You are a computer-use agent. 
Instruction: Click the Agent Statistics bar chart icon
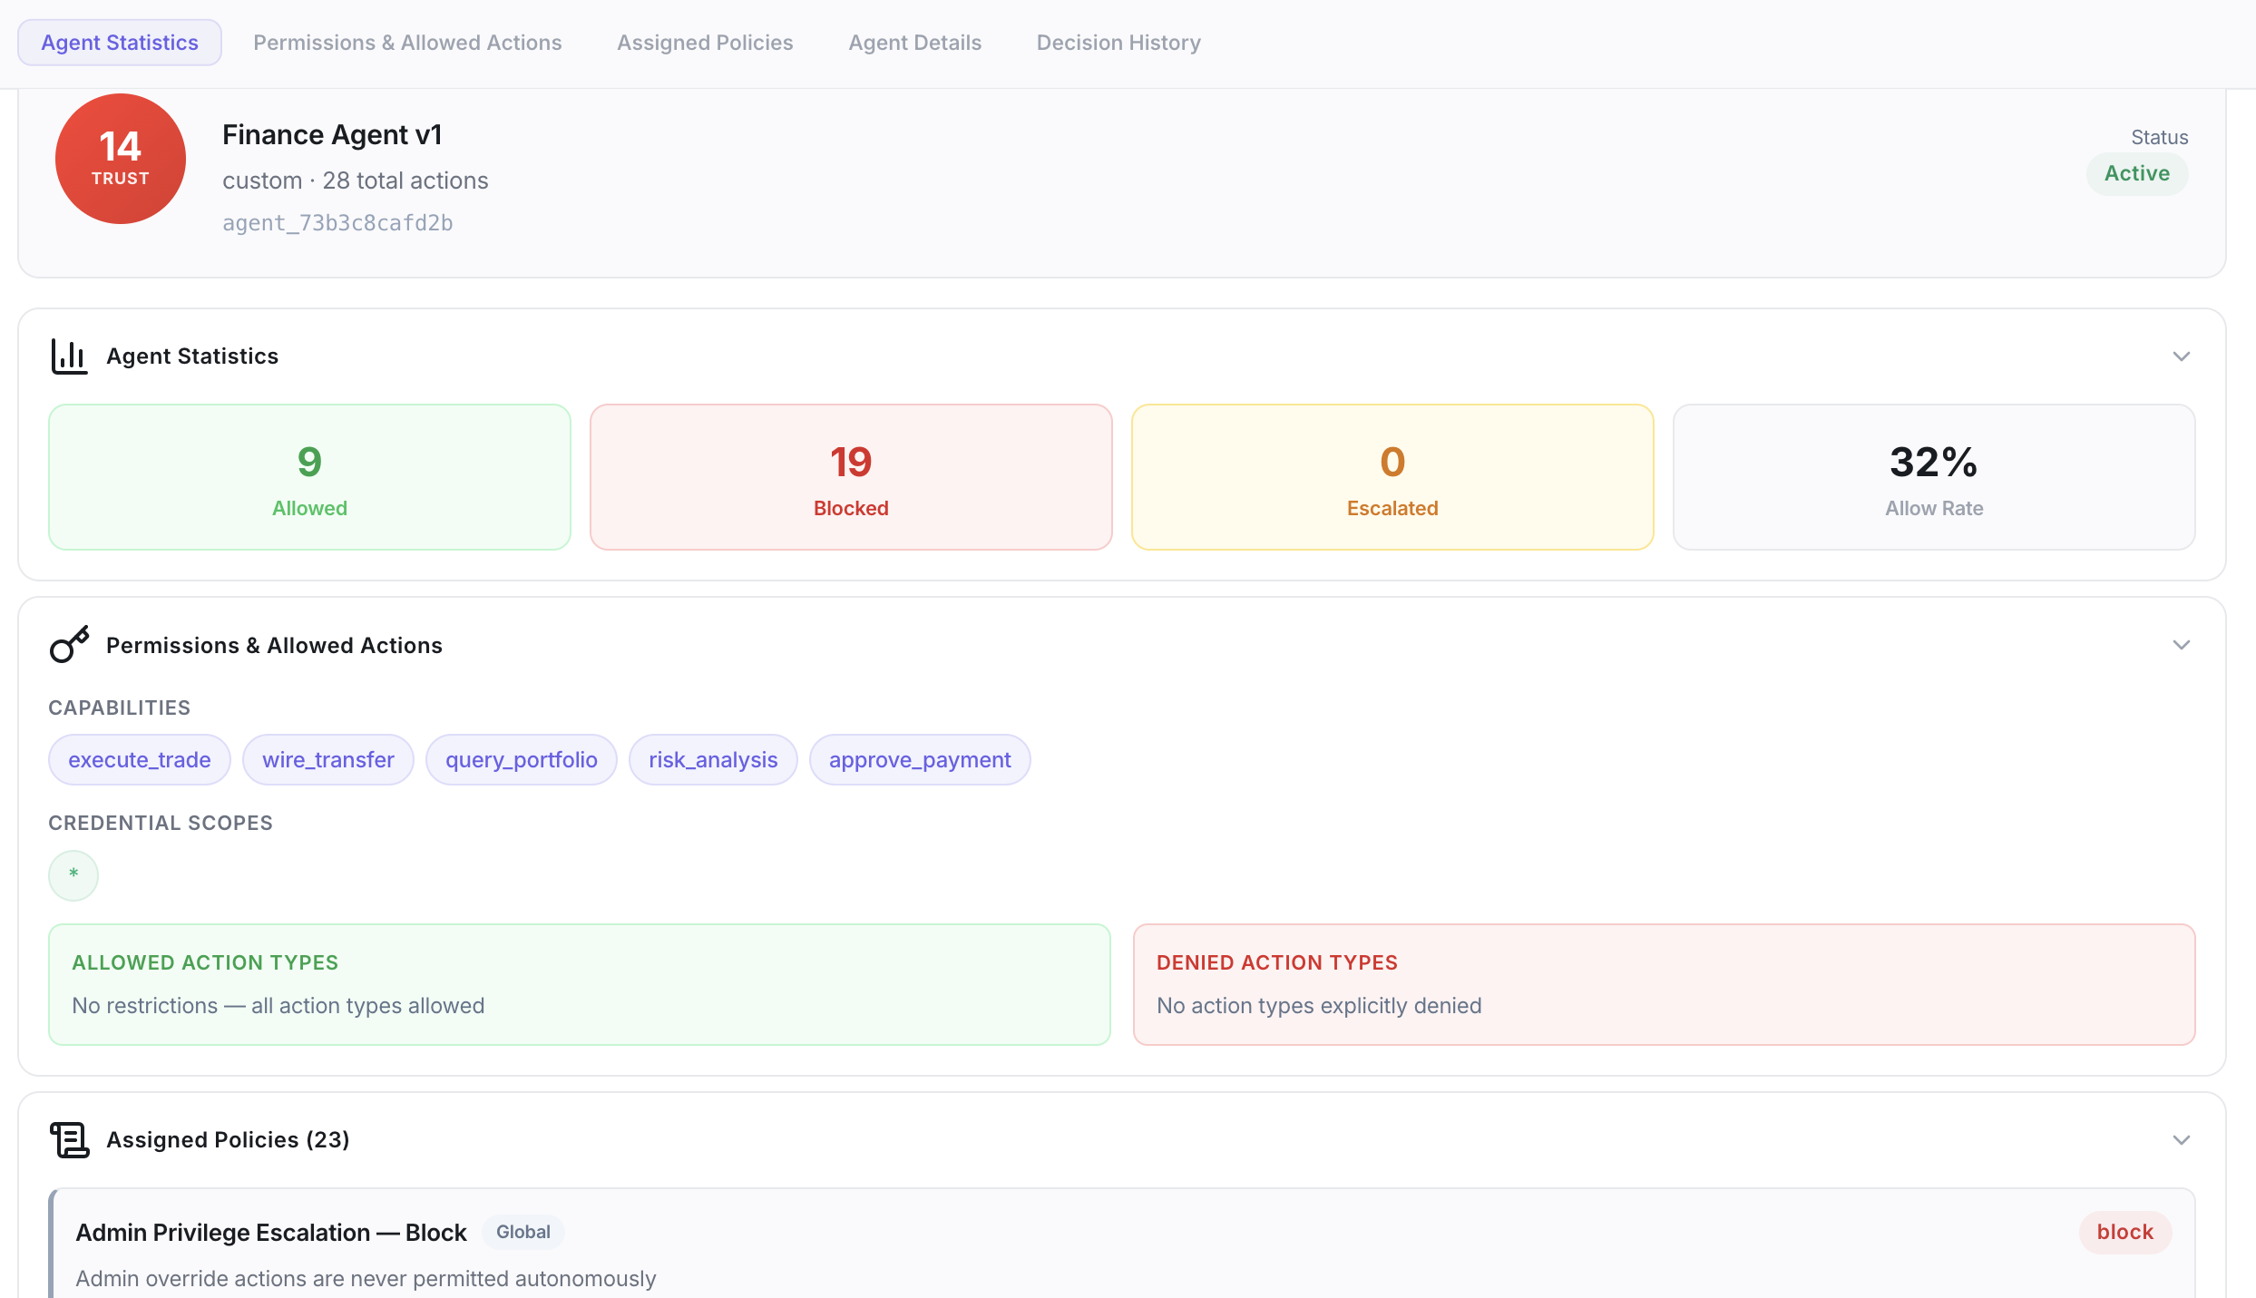click(x=69, y=356)
